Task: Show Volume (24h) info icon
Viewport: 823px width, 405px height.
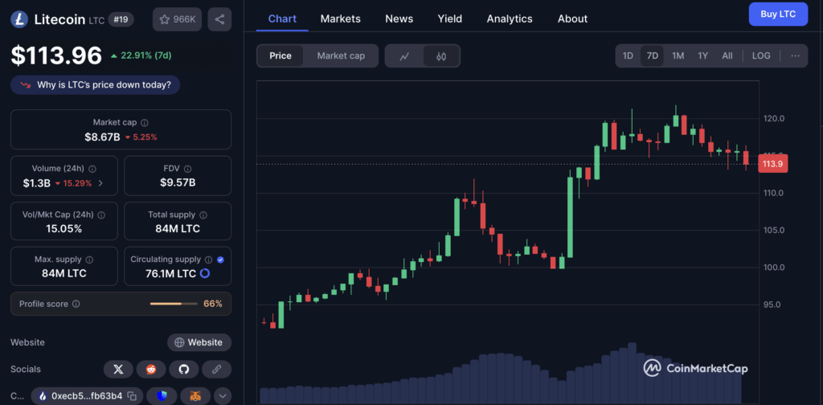Action: click(92, 169)
